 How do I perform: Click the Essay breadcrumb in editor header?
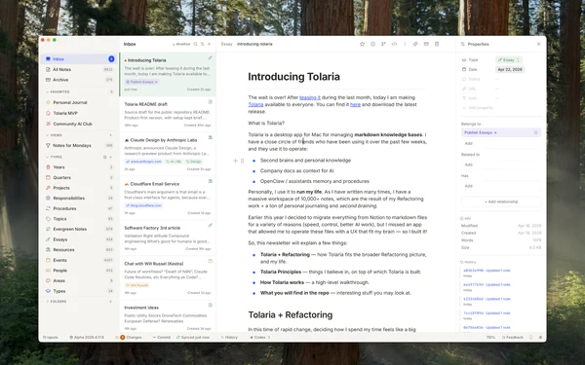tap(226, 44)
